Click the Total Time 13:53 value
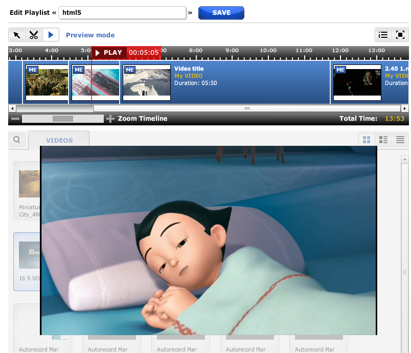The image size is (411, 353). (x=395, y=119)
